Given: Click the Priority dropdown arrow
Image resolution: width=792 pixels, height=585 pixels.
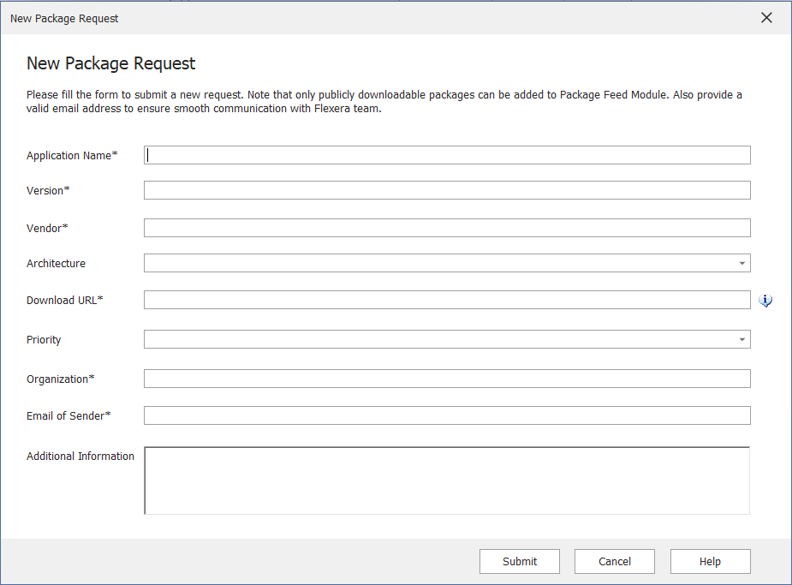Looking at the screenshot, I should pos(741,339).
